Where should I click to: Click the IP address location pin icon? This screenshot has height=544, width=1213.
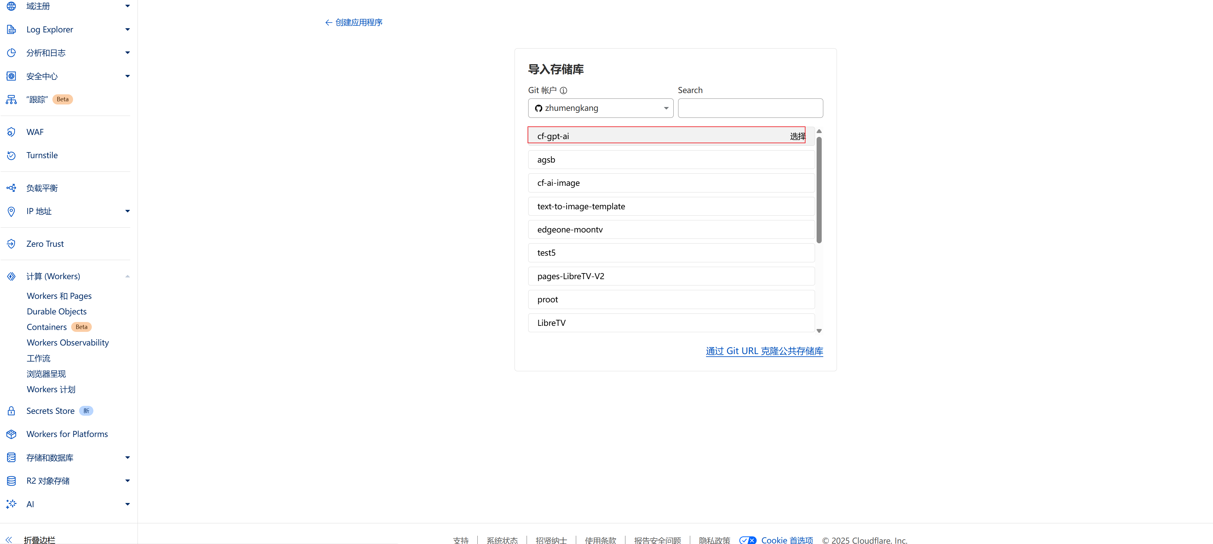[11, 212]
